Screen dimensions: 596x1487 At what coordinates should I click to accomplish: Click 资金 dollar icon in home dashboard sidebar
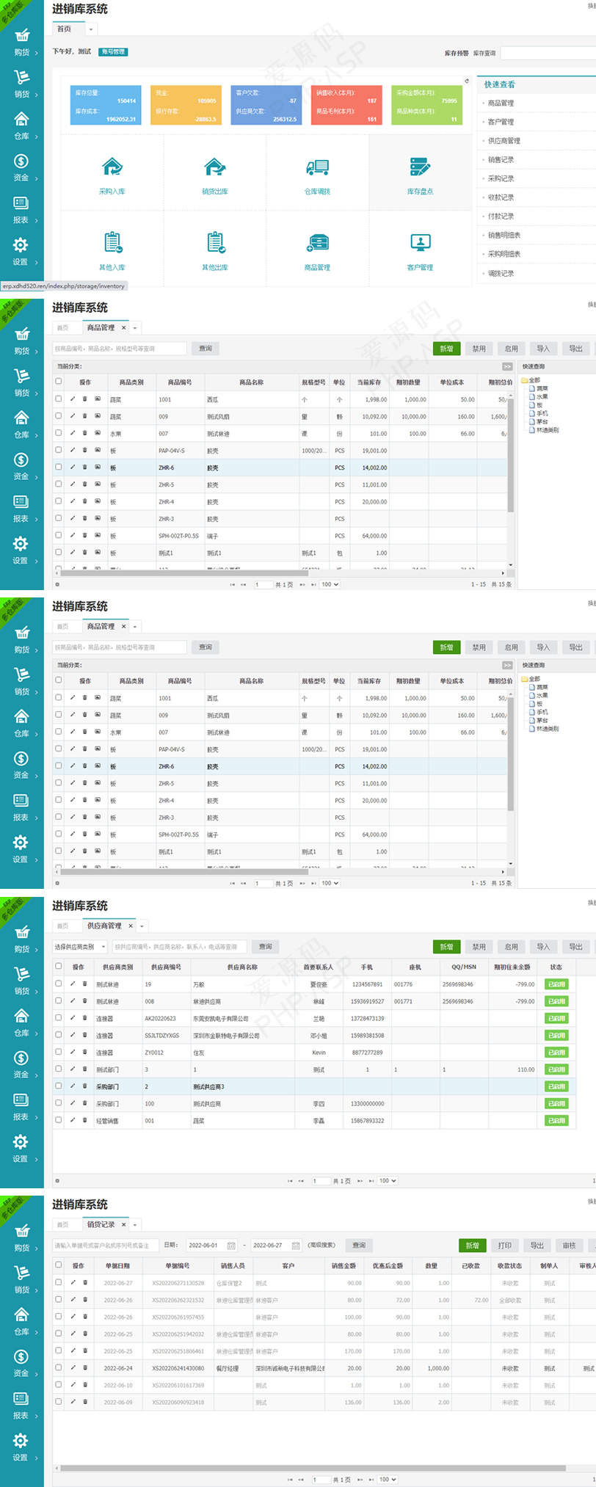click(21, 161)
